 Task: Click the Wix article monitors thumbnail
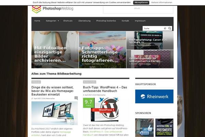(55, 113)
